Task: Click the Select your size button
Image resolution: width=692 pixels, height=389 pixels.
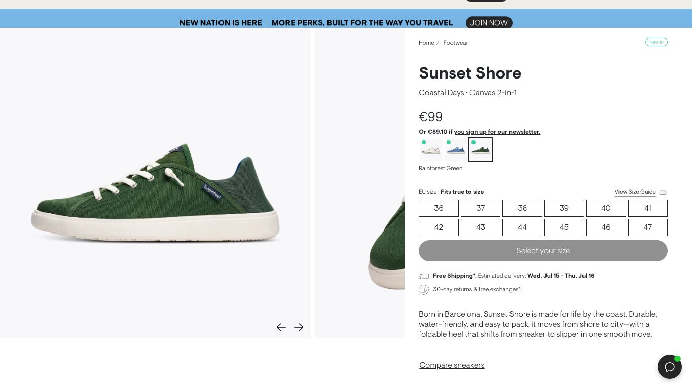Action: pos(543,251)
